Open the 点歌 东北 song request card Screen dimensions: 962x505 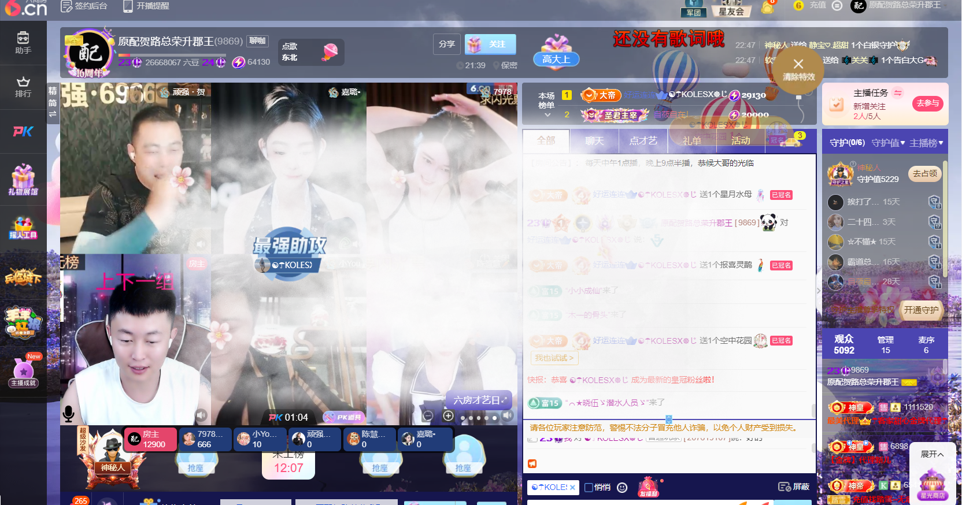311,52
